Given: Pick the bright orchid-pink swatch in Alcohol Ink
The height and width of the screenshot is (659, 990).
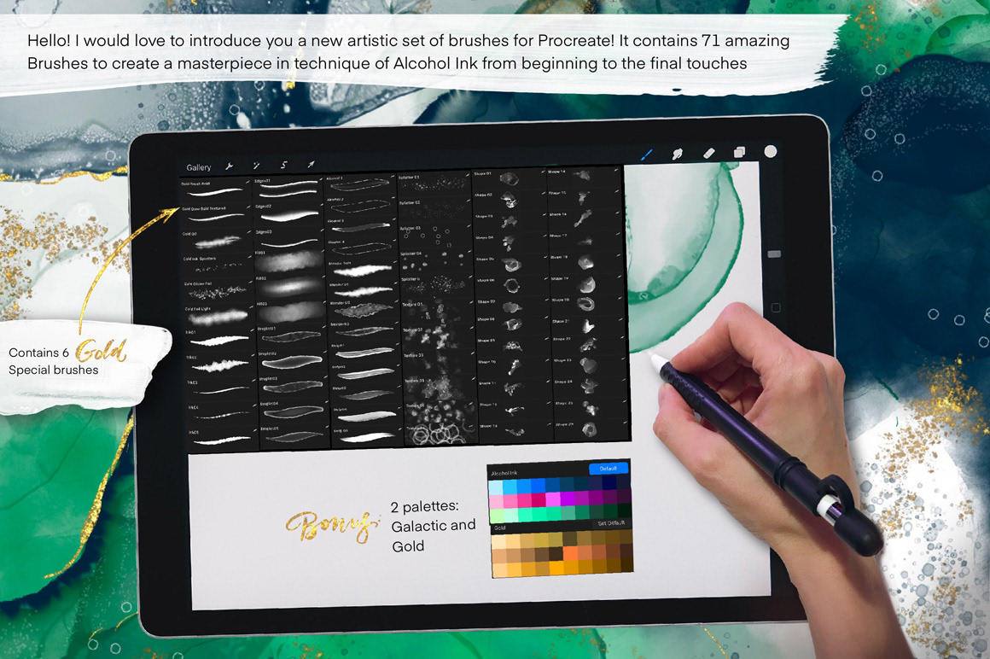Looking at the screenshot, I should click(x=552, y=500).
